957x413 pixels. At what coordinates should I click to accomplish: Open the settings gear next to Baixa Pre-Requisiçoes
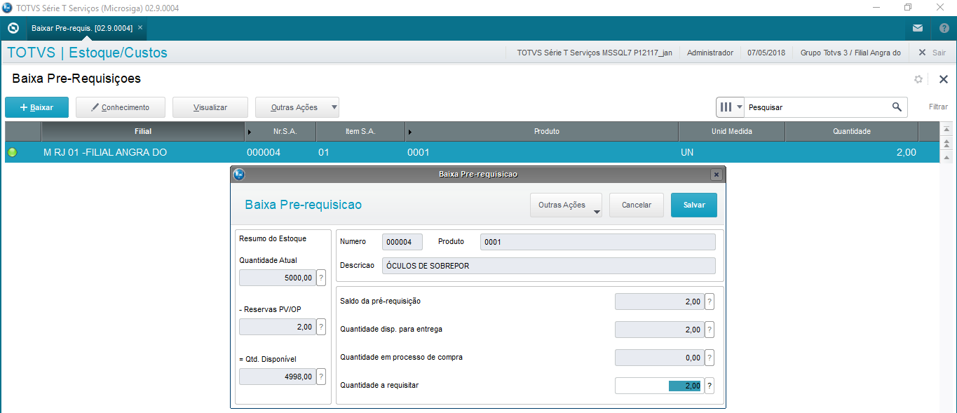click(918, 79)
